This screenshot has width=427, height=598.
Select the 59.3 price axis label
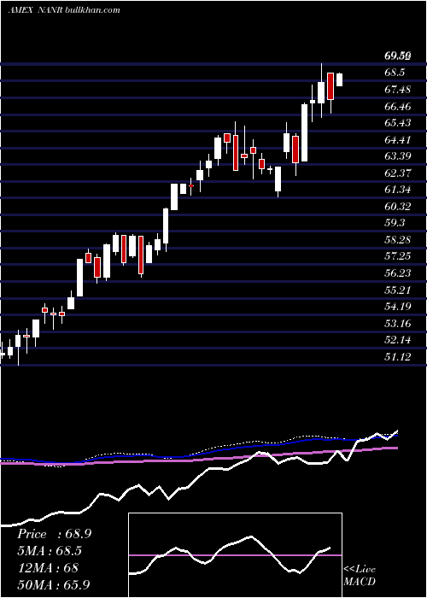click(x=395, y=223)
